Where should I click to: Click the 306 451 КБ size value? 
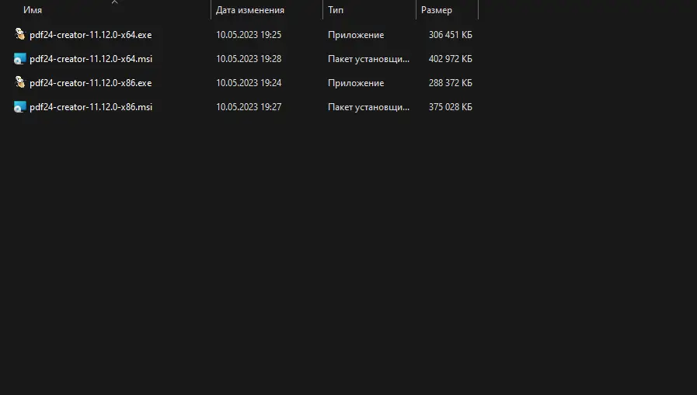[450, 35]
